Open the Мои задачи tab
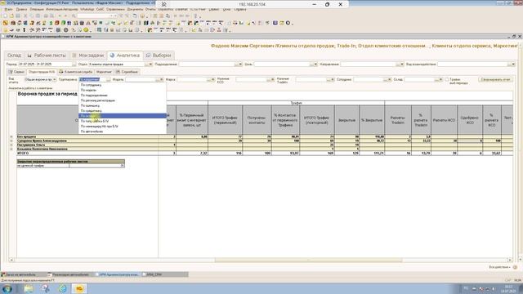Viewport: 523px width, 294px height. pos(88,56)
